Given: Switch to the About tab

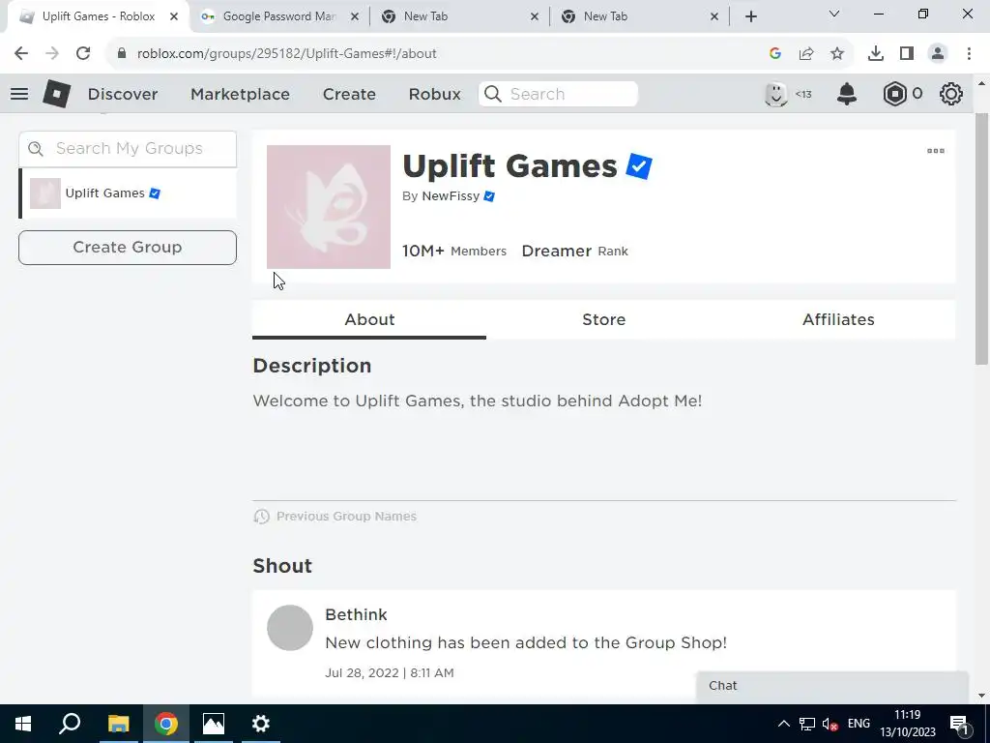Looking at the screenshot, I should tap(369, 319).
